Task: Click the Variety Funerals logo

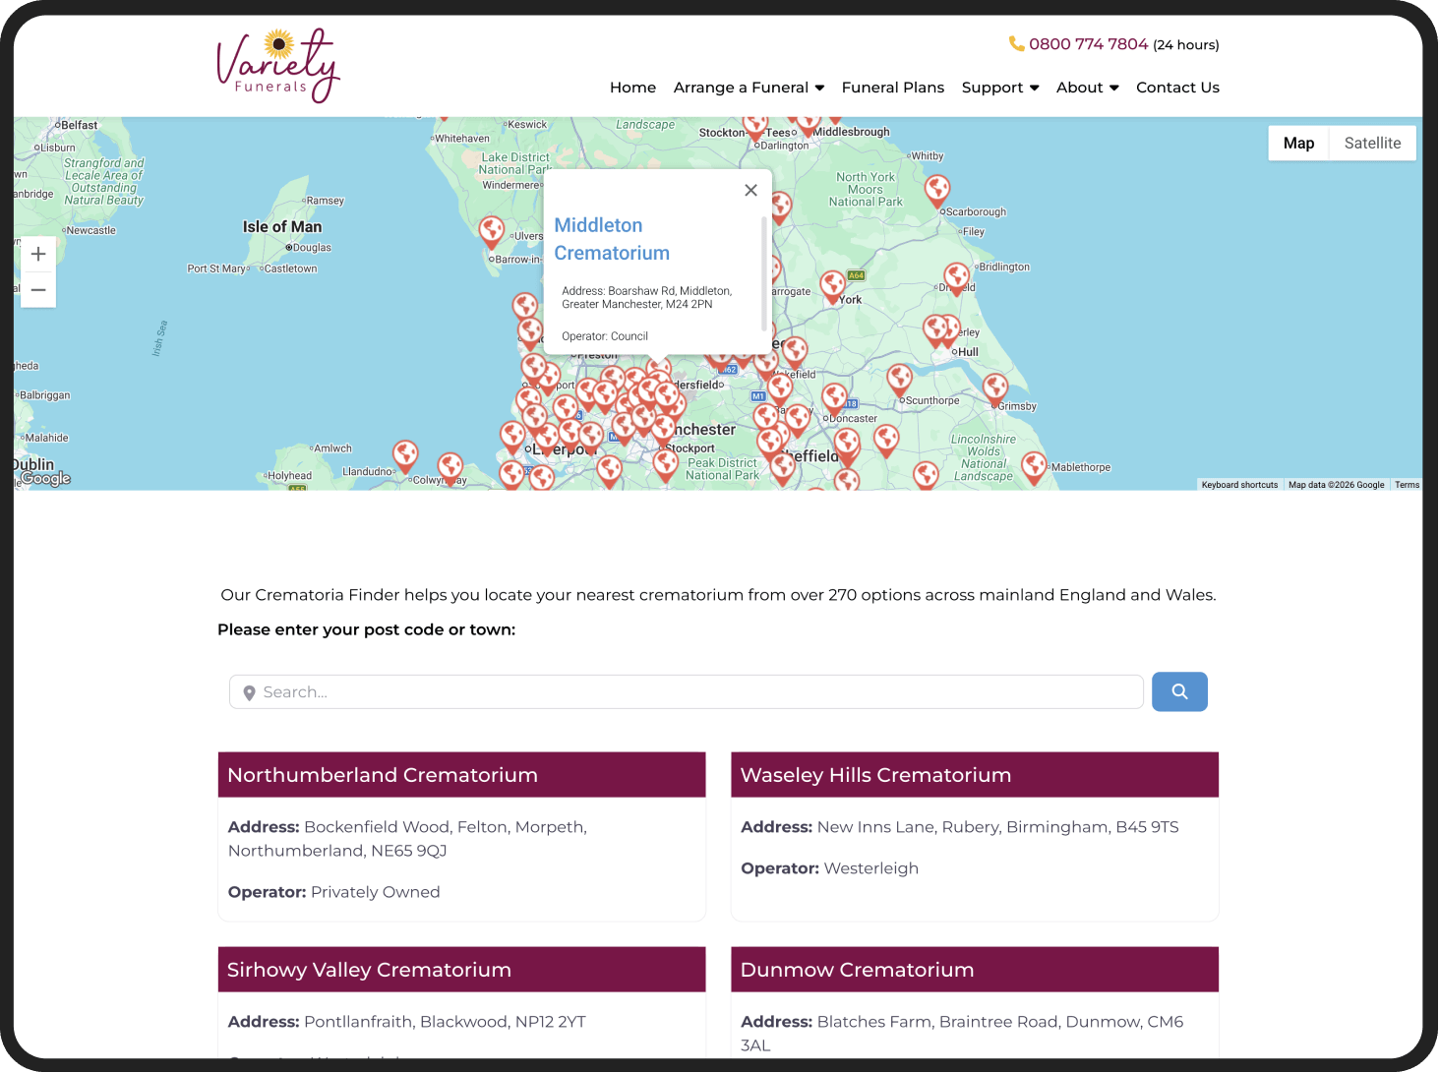Action: coord(277,66)
